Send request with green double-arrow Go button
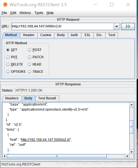The width and height of the screenshot is (138, 168). point(128,26)
